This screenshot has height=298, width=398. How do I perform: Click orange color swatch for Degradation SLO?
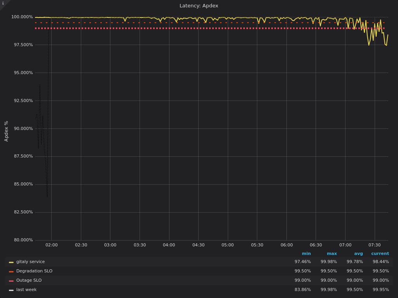[11, 272]
